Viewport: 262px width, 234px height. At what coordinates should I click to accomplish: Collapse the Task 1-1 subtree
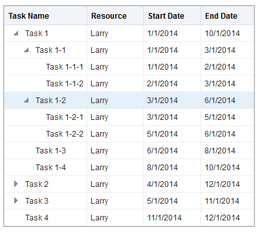click(x=26, y=50)
